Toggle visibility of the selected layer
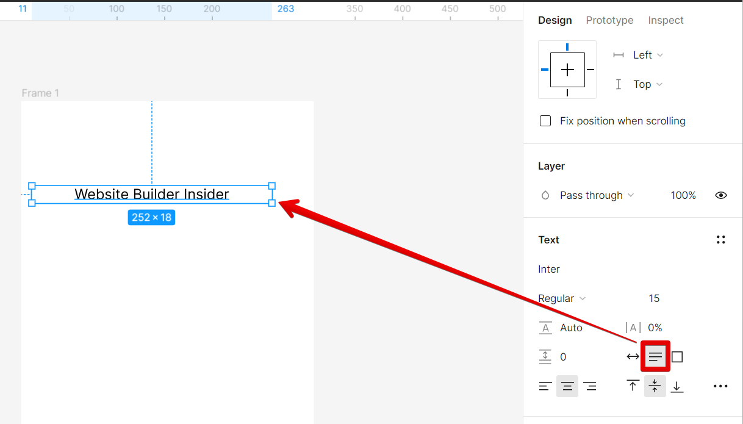743x424 pixels. click(721, 195)
